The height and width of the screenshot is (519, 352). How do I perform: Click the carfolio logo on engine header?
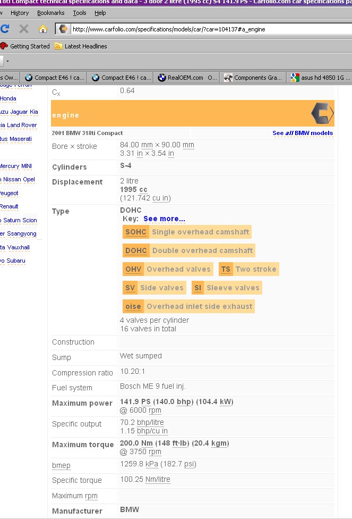coord(322,113)
